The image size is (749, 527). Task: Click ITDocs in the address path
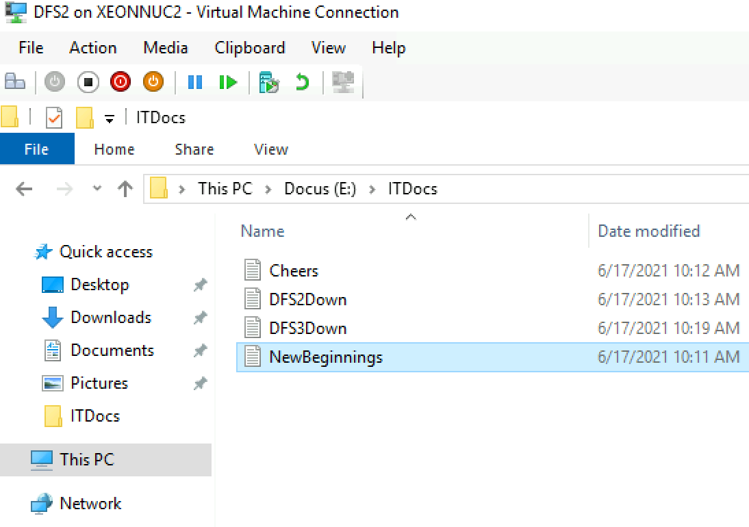(x=412, y=189)
